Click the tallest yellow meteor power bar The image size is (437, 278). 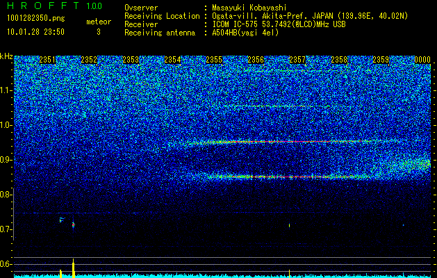[x=74, y=268]
